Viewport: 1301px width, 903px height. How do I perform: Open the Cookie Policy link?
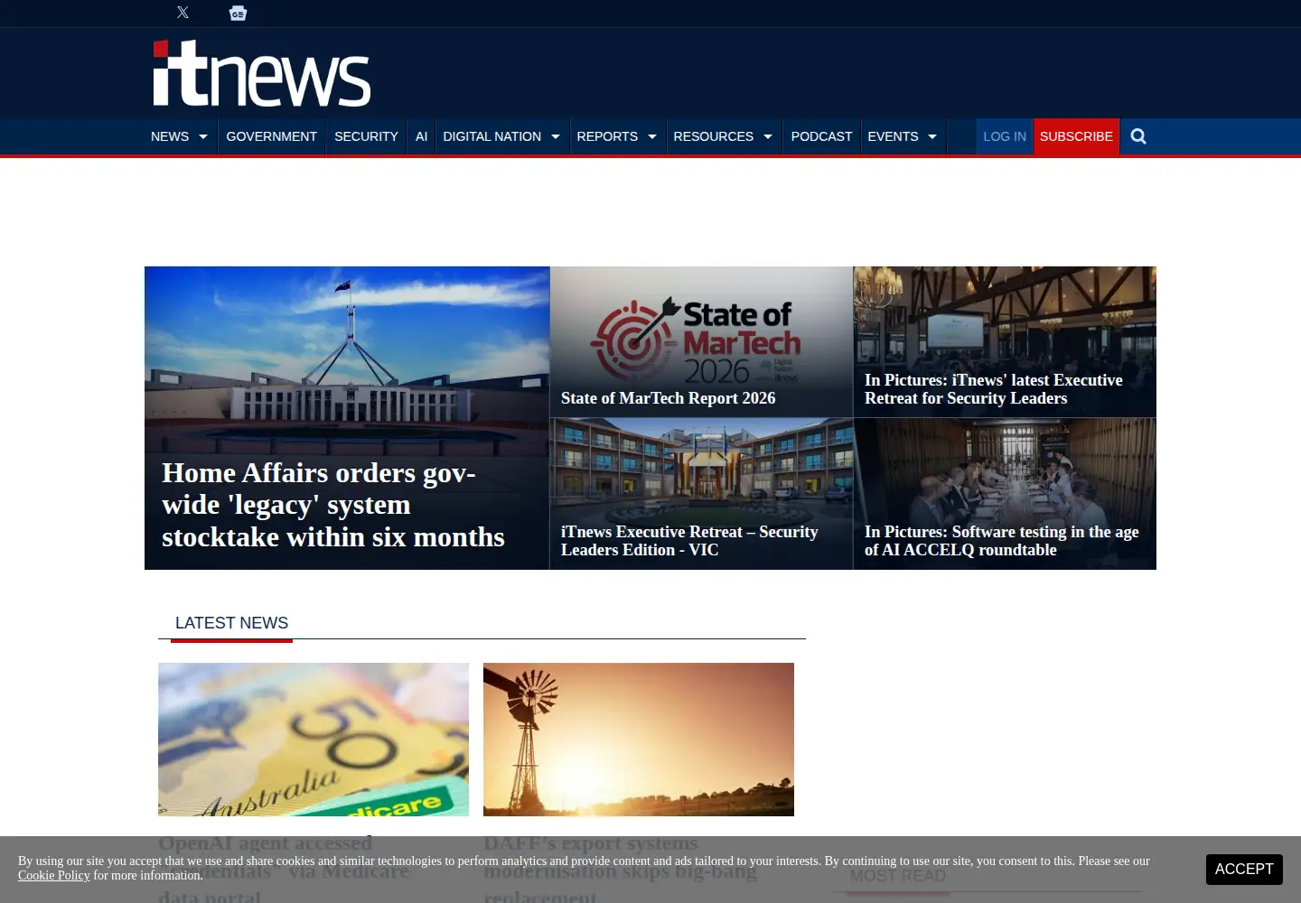pos(54,876)
